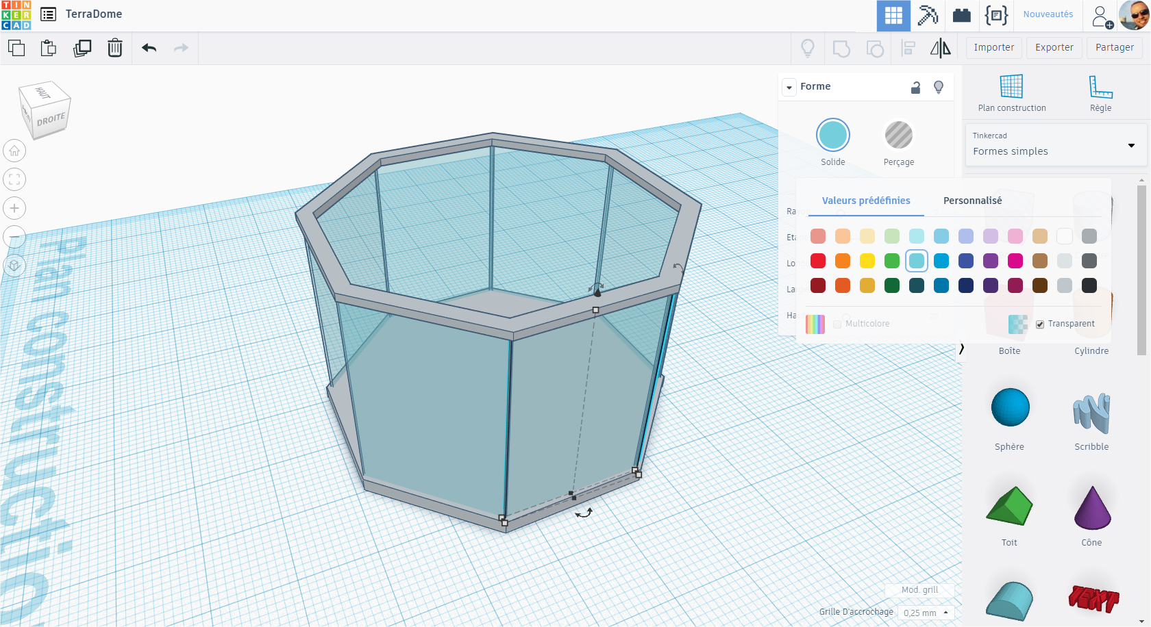The image size is (1151, 627).
Task: Open the Bricks mode
Action: (962, 15)
